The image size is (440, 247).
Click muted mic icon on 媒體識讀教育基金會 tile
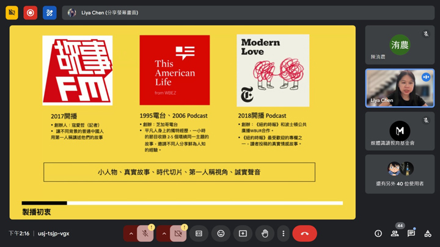pos(426,120)
